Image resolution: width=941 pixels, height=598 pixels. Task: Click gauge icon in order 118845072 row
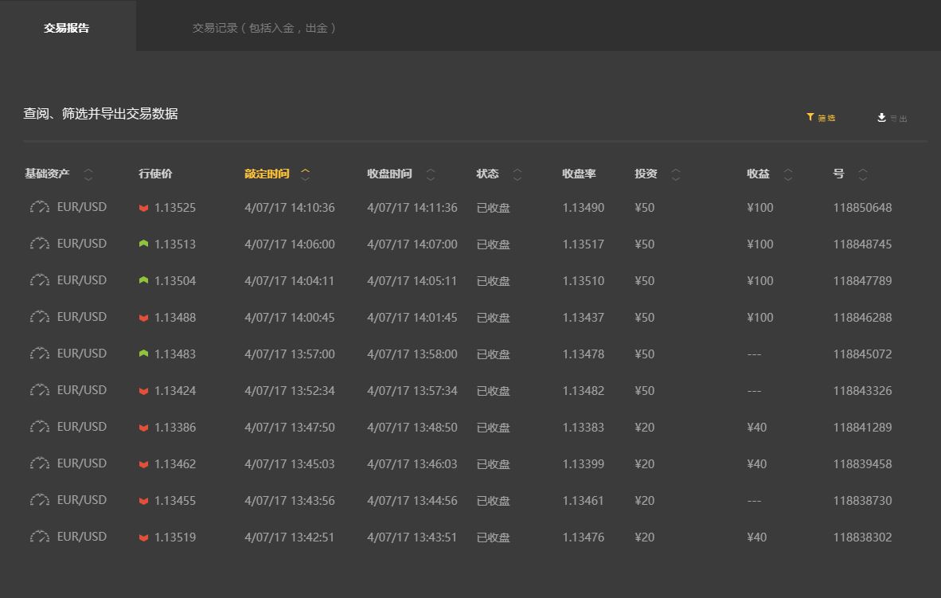(x=39, y=354)
